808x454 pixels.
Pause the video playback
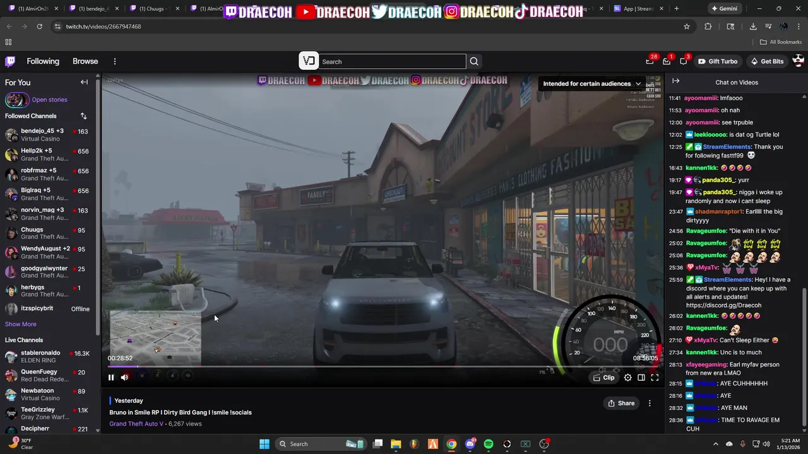click(110, 377)
